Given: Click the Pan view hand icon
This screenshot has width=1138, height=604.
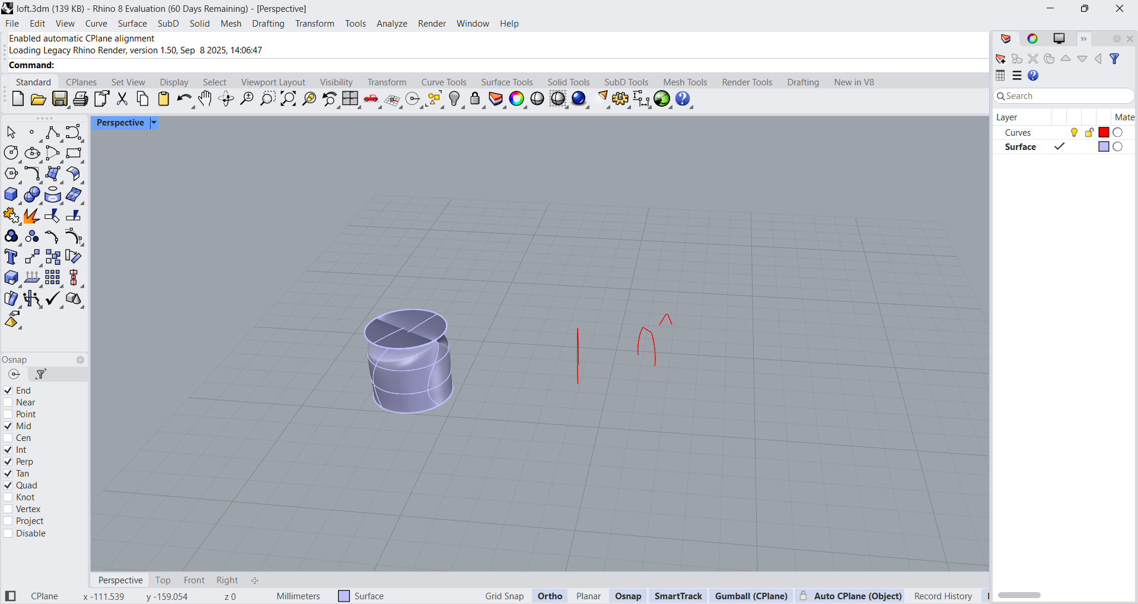Looking at the screenshot, I should click(205, 99).
